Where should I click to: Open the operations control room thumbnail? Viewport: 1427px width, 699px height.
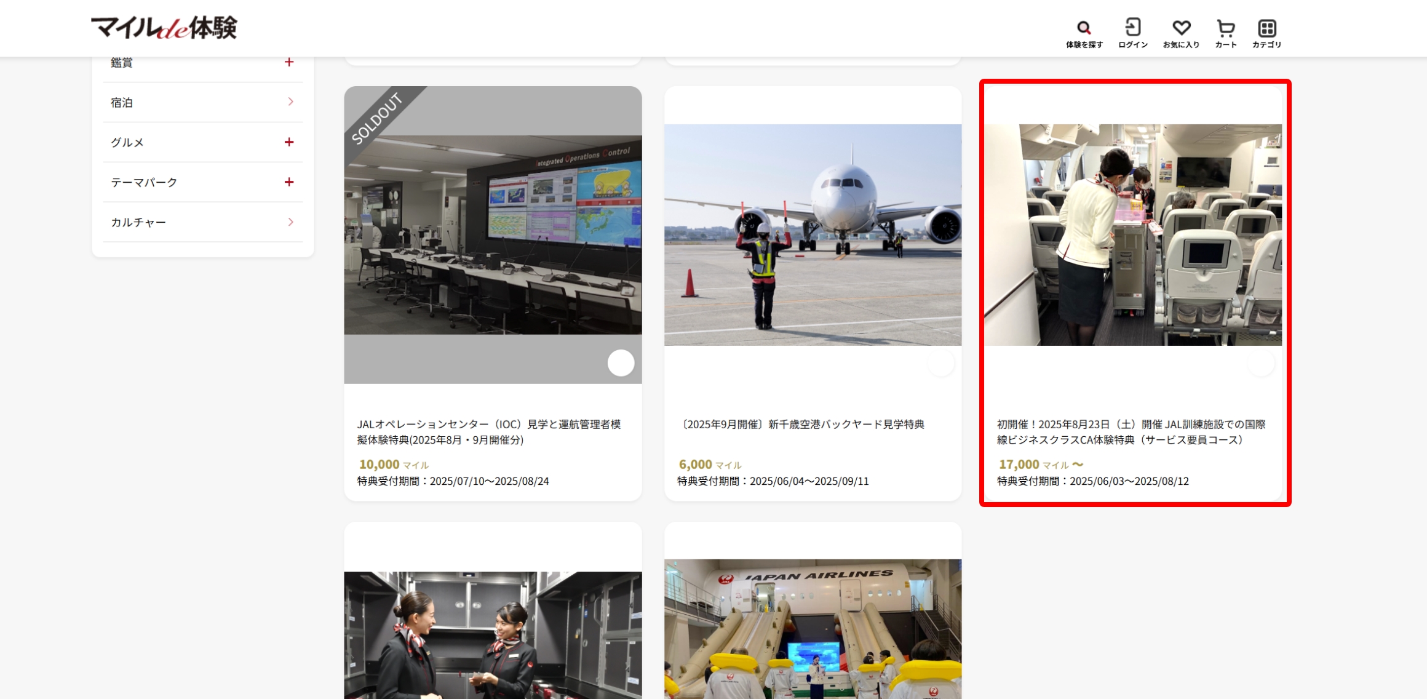point(493,235)
